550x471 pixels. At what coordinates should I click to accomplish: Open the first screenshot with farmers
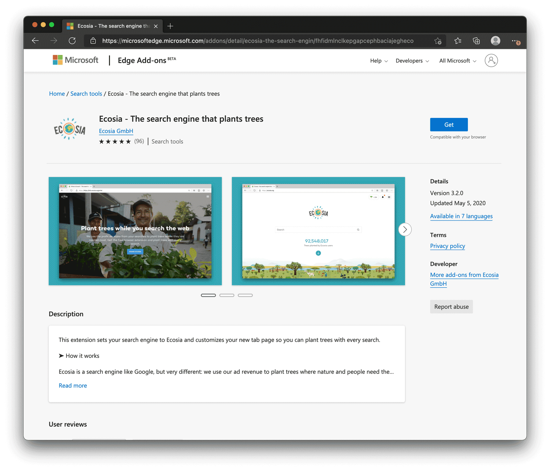(135, 231)
